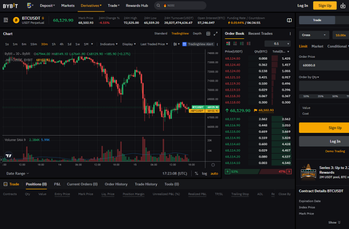Open the Order by Qty dropdown

click(309, 77)
